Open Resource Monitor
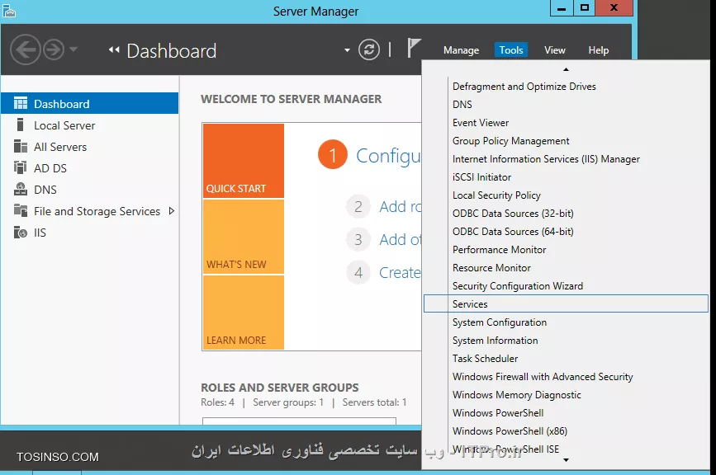 (x=566, y=267)
